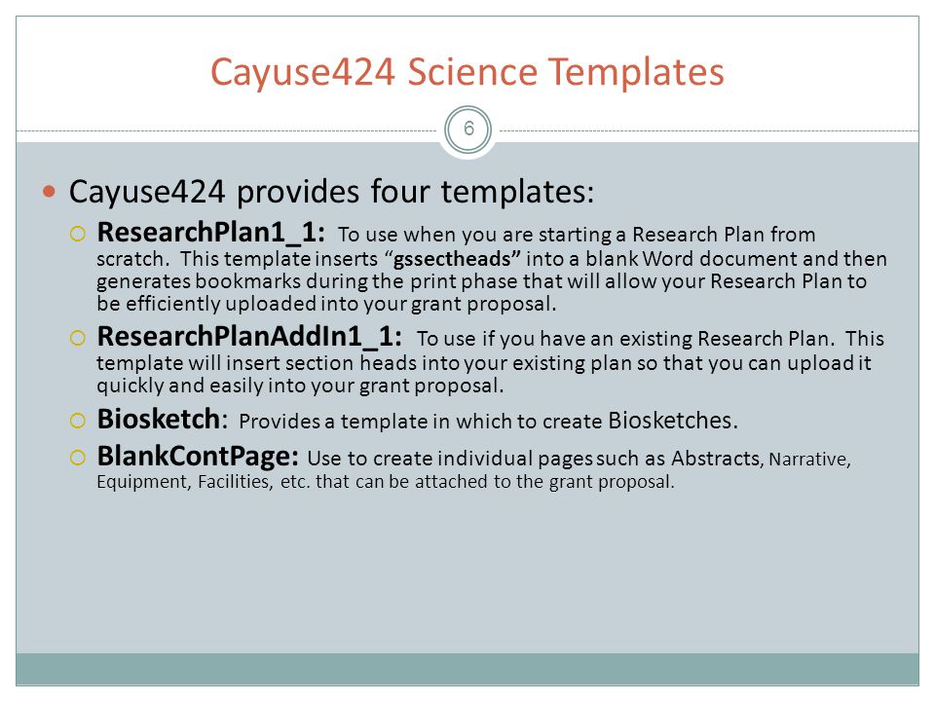Click the hollow bullet beside ResearchPlan1_1
Screen dimensions: 935x701
pyautogui.click(x=78, y=234)
